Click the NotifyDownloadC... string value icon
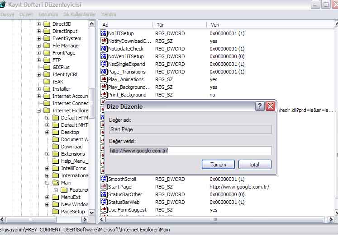 [104, 41]
